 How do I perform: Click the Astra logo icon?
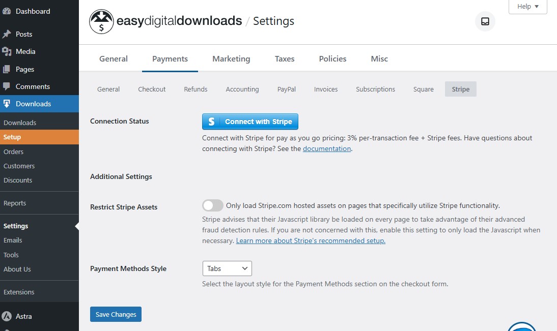[x=7, y=316]
